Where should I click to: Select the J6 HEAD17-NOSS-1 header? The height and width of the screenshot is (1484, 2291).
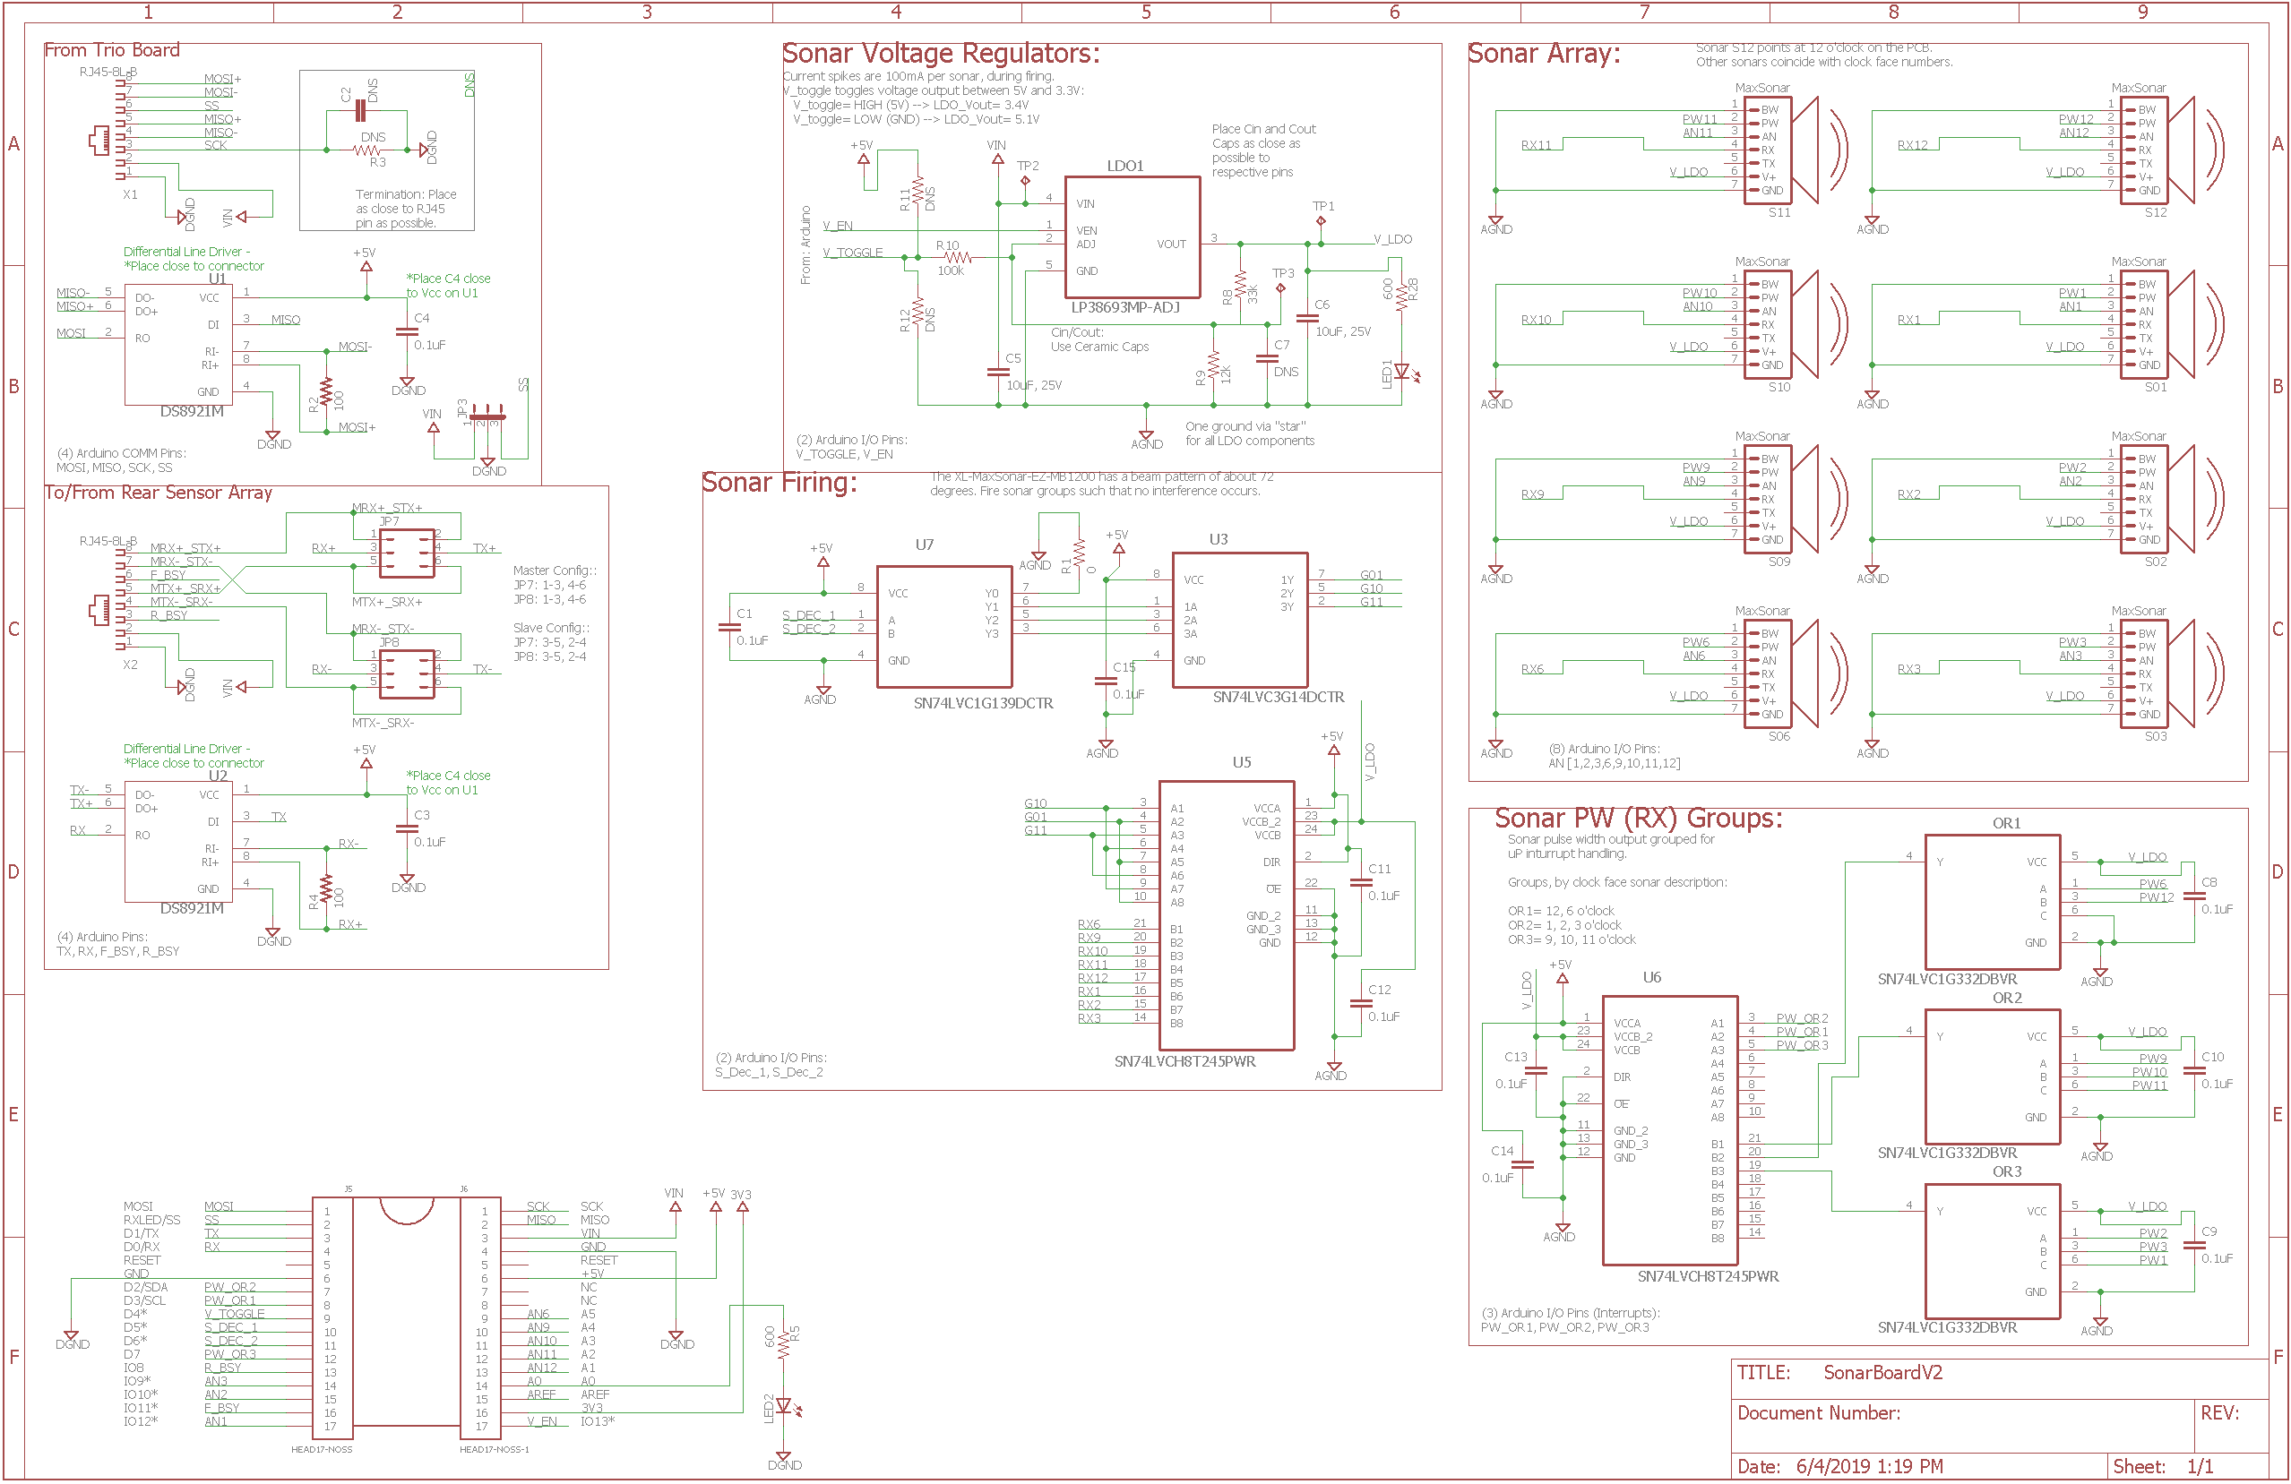tap(479, 1318)
